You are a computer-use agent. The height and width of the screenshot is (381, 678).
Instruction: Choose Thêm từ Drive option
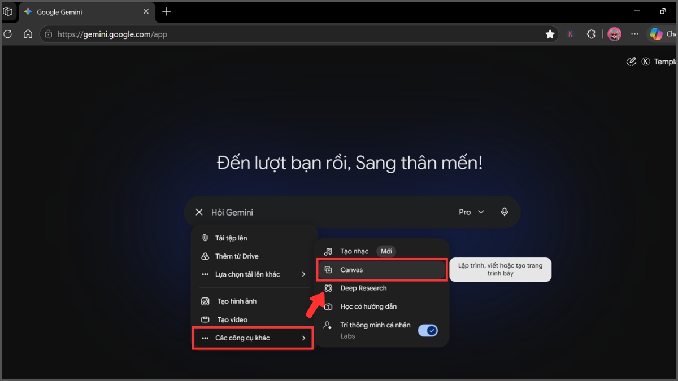[x=254, y=256]
